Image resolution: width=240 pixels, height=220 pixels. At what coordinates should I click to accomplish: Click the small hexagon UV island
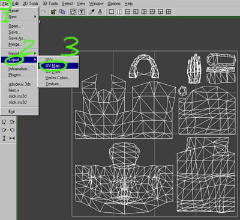click(x=182, y=91)
